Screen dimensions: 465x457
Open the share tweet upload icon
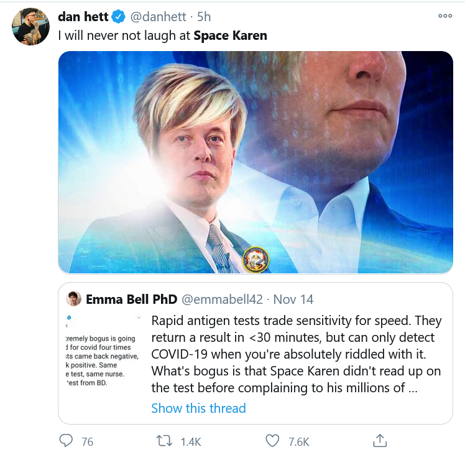click(379, 441)
